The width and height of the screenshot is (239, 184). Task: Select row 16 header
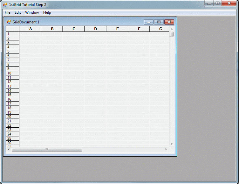(x=13, y=99)
